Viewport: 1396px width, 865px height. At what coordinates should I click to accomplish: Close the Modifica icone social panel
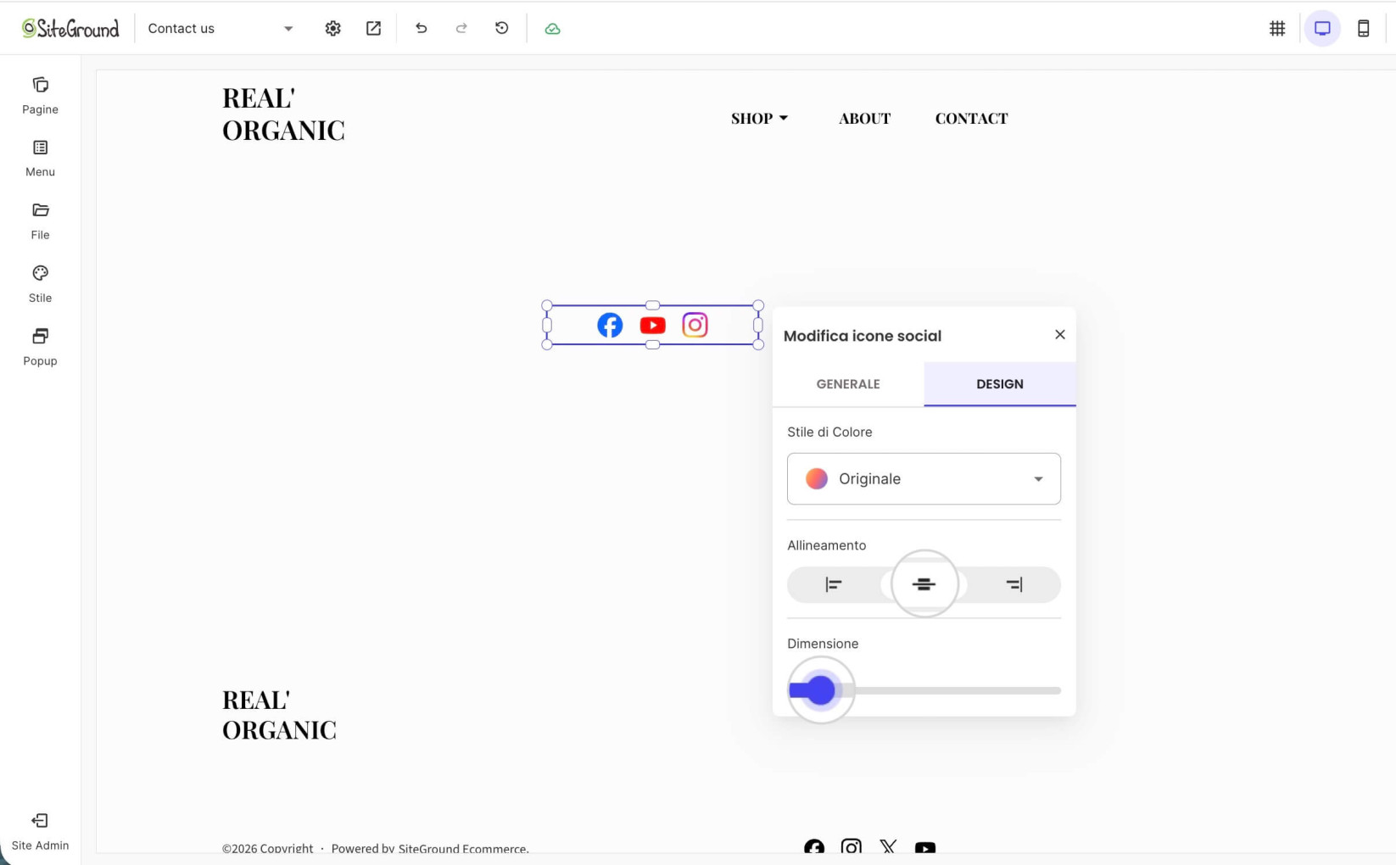[x=1059, y=335]
